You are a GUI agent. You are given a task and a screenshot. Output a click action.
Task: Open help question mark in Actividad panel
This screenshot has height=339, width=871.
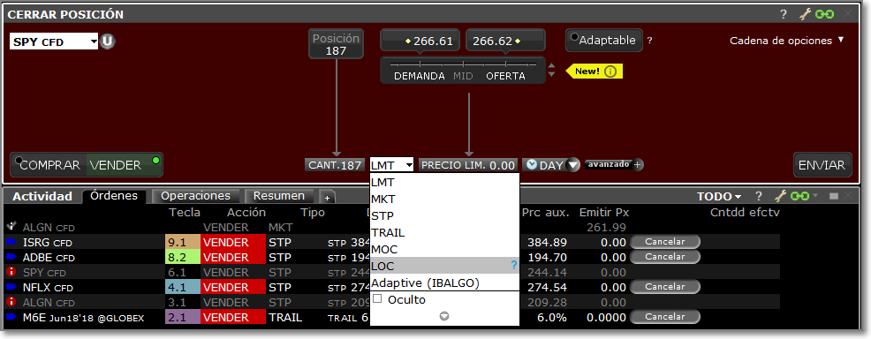(x=759, y=196)
